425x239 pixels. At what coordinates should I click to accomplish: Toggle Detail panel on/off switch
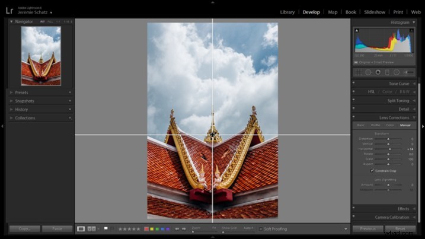[x=353, y=109]
